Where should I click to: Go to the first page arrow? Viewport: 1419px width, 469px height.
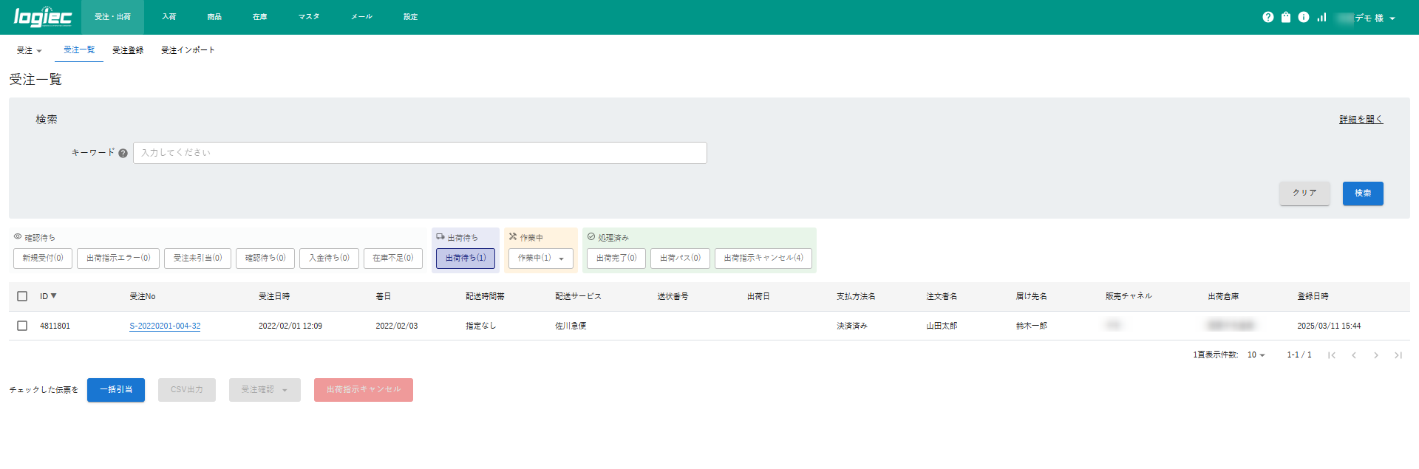1331,355
